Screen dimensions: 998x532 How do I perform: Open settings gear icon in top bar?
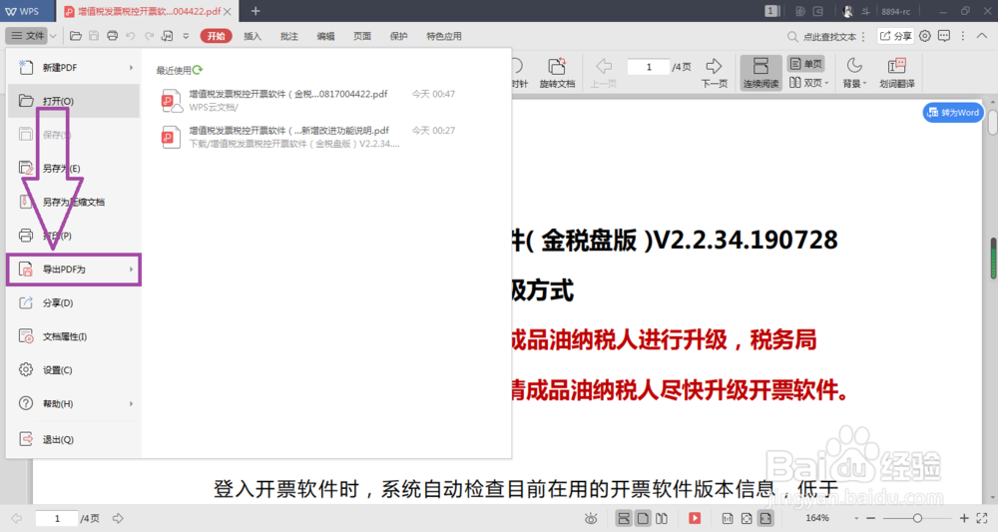925,36
